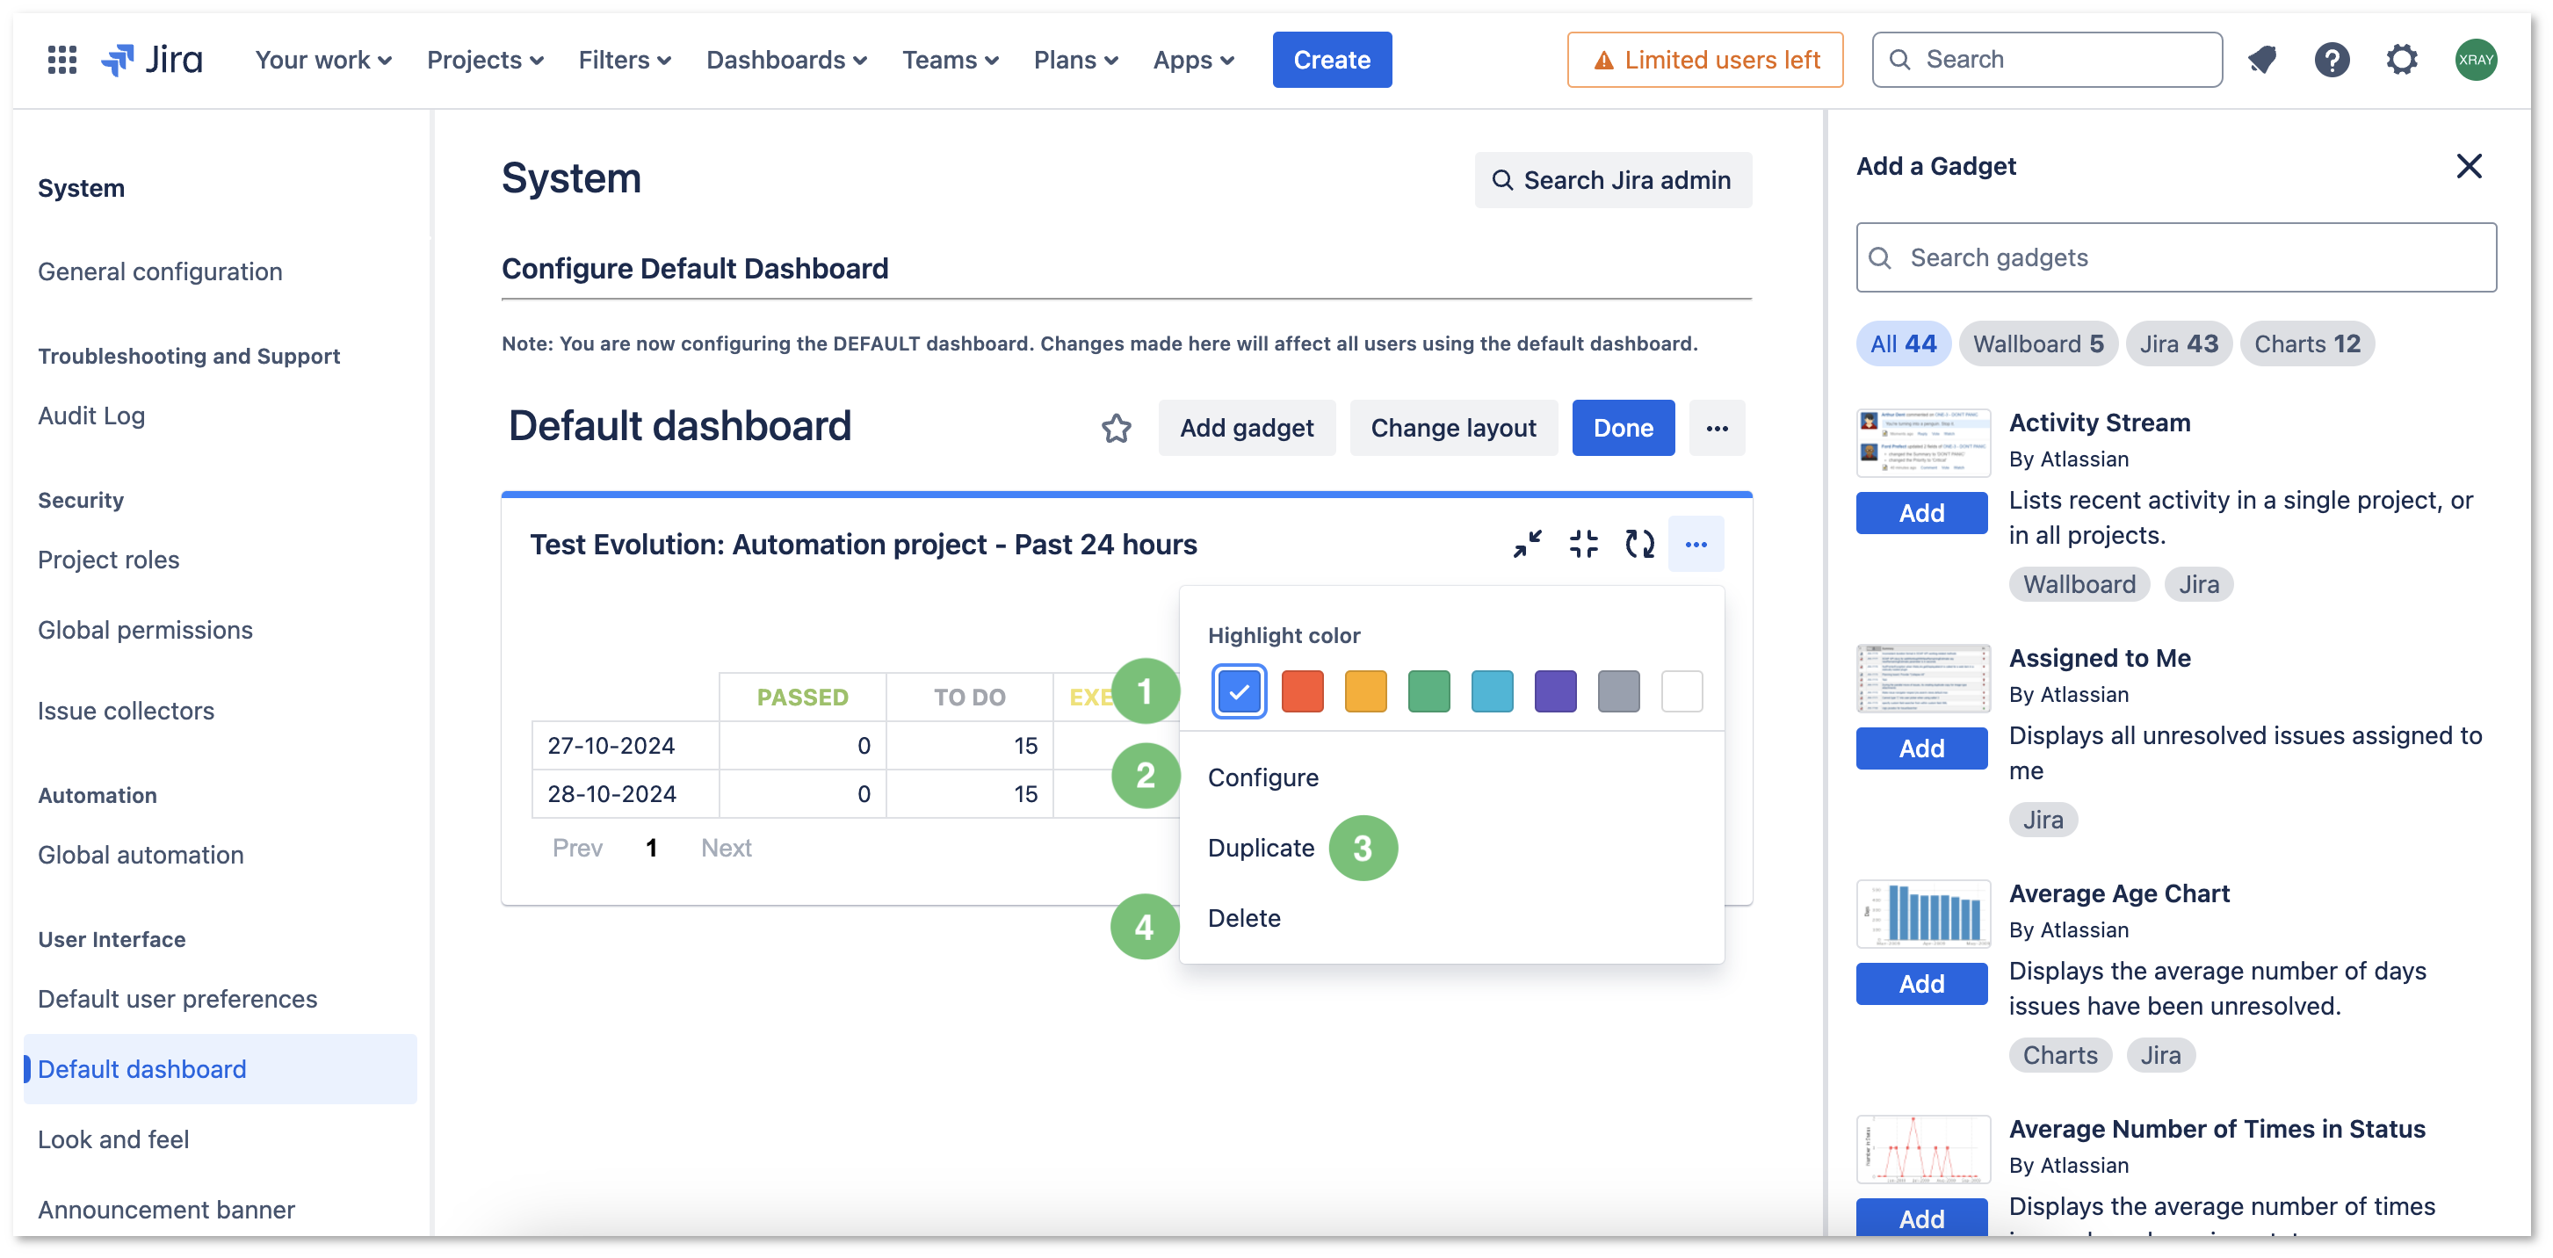This screenshot has width=2553, height=1258.
Task: Star the Default dashboard
Action: (x=1116, y=428)
